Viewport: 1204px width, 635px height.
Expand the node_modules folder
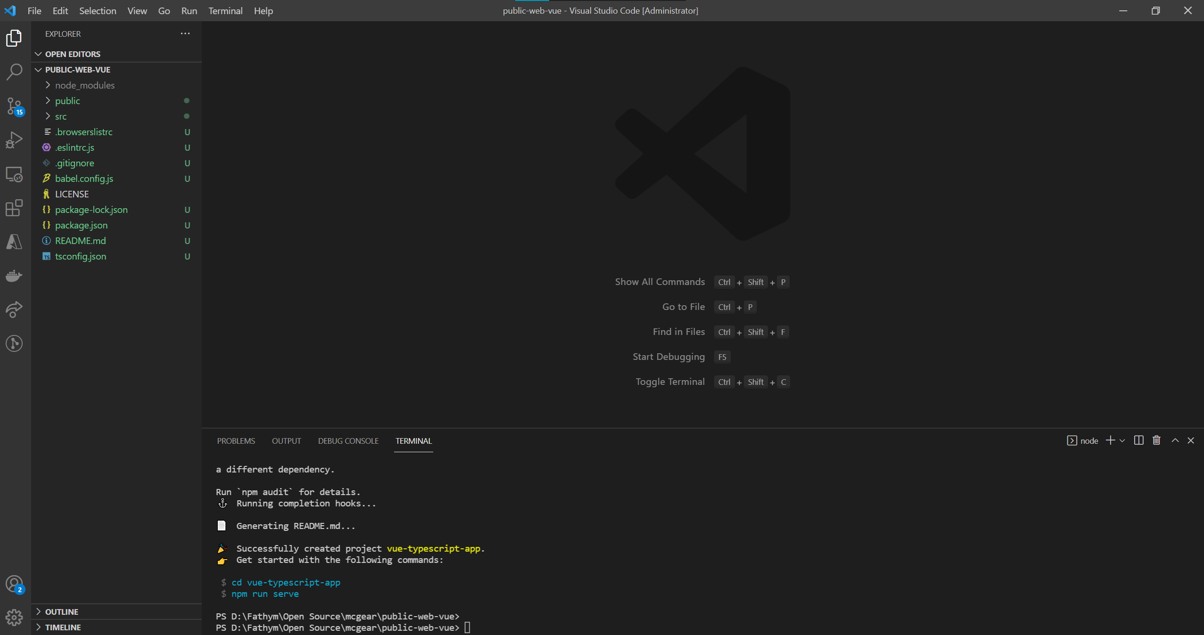116,85
